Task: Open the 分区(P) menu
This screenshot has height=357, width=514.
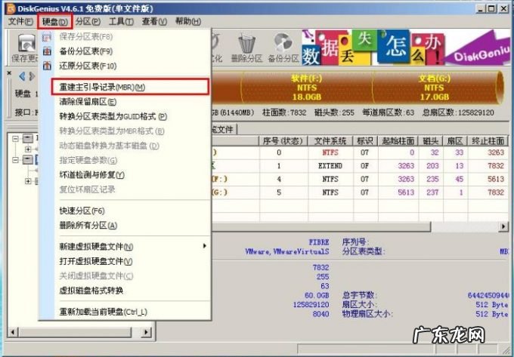Action: pyautogui.click(x=88, y=22)
